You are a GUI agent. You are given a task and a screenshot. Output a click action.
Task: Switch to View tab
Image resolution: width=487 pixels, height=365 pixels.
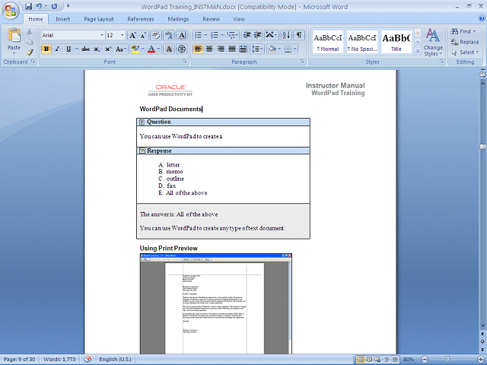(x=239, y=19)
